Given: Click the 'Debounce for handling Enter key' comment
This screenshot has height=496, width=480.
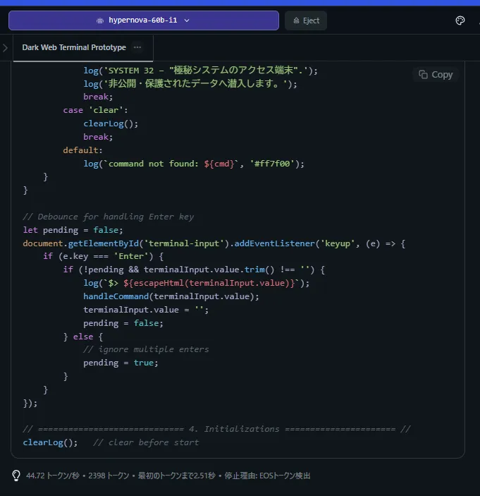Looking at the screenshot, I should (108, 217).
